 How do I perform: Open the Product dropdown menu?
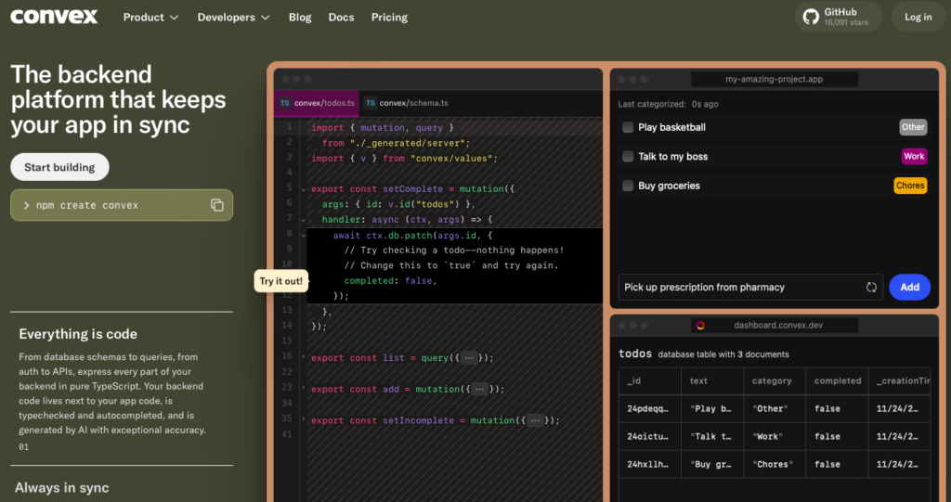pos(151,17)
